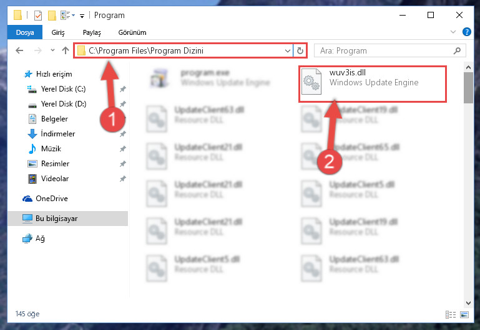This screenshot has height=330, width=480.
Task: Open the Help question mark icon
Action: click(x=466, y=32)
